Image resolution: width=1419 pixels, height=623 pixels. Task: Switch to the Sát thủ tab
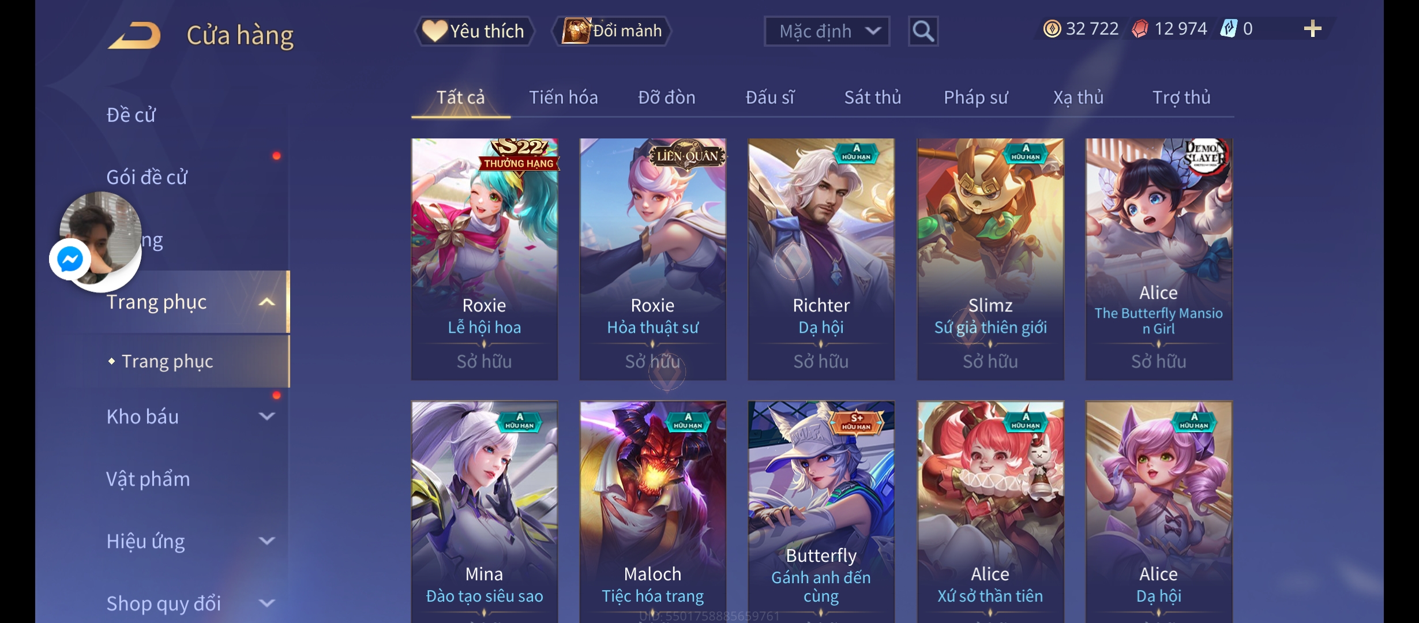click(873, 97)
